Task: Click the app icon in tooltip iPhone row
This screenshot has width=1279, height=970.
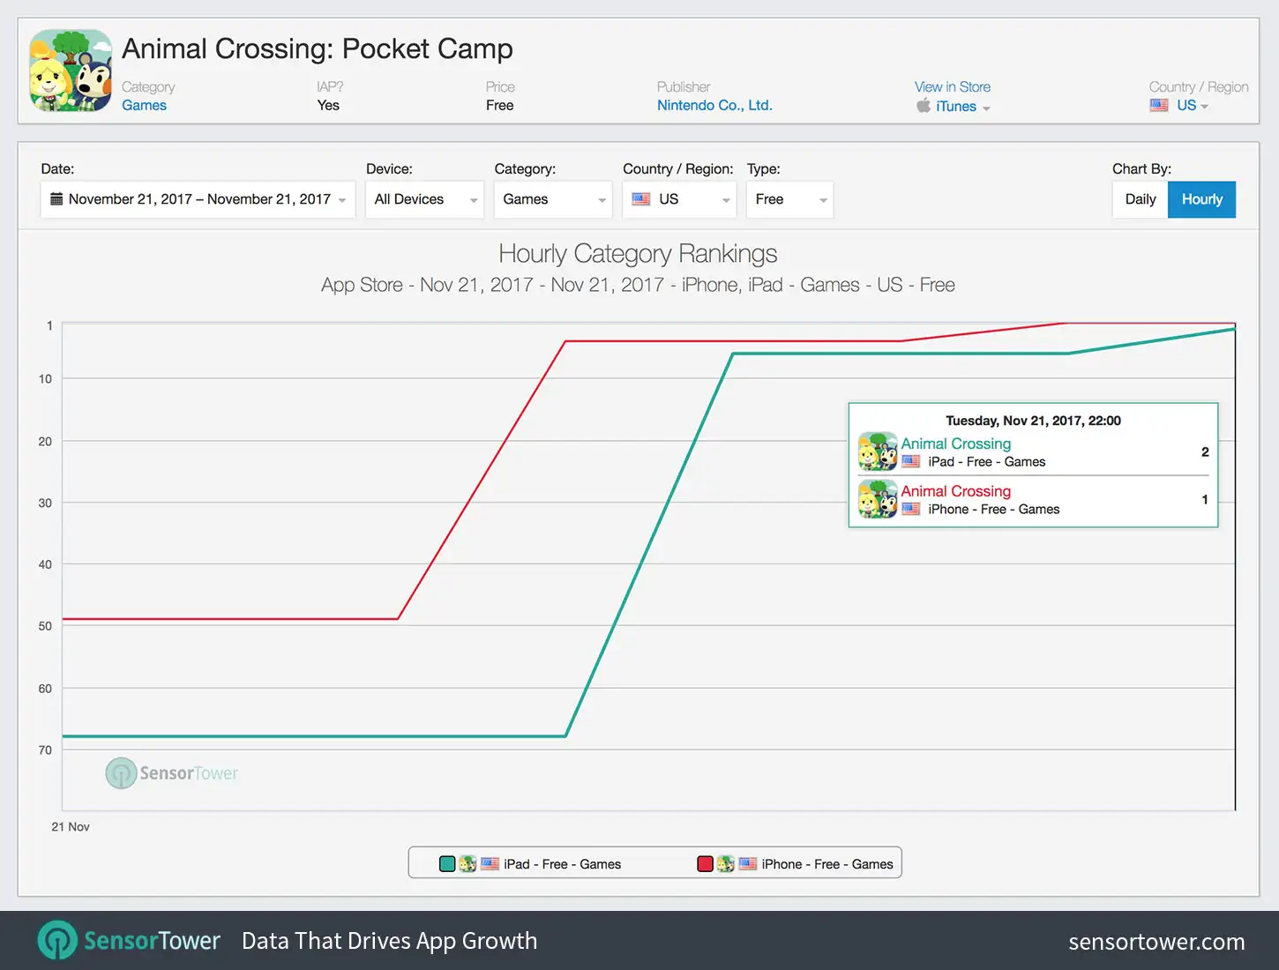Action: [878, 499]
